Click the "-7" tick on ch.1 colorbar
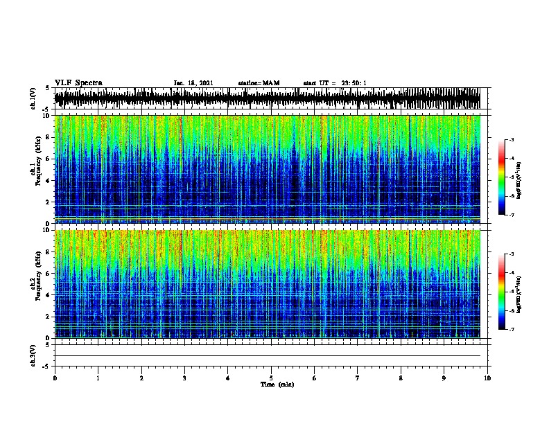Screen dimensions: 549x424 tap(511, 215)
